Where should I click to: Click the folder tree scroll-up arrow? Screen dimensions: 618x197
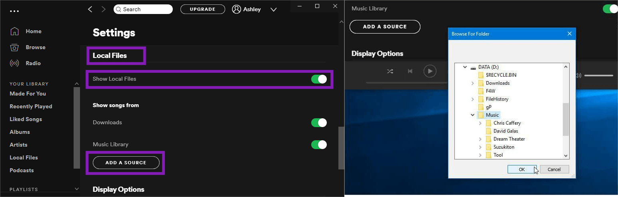[566, 67]
